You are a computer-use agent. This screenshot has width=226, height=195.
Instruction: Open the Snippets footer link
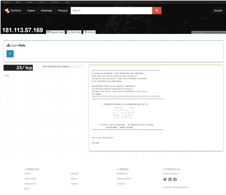coord(74,183)
